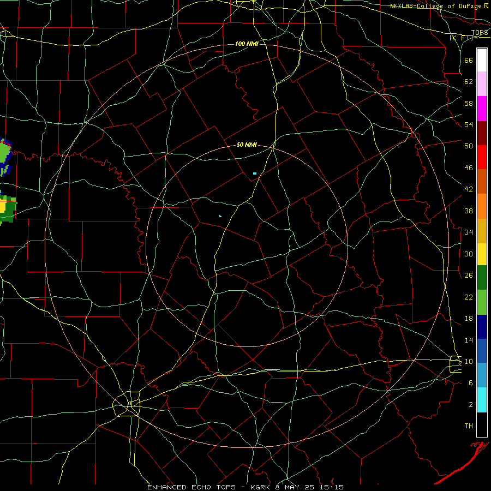This screenshot has width=491, height=491.
Task: Click the '8 MAY 25' date text
Action: [295, 487]
